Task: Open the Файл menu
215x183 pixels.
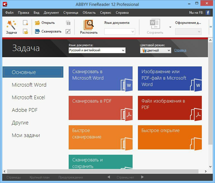Action: [9, 13]
